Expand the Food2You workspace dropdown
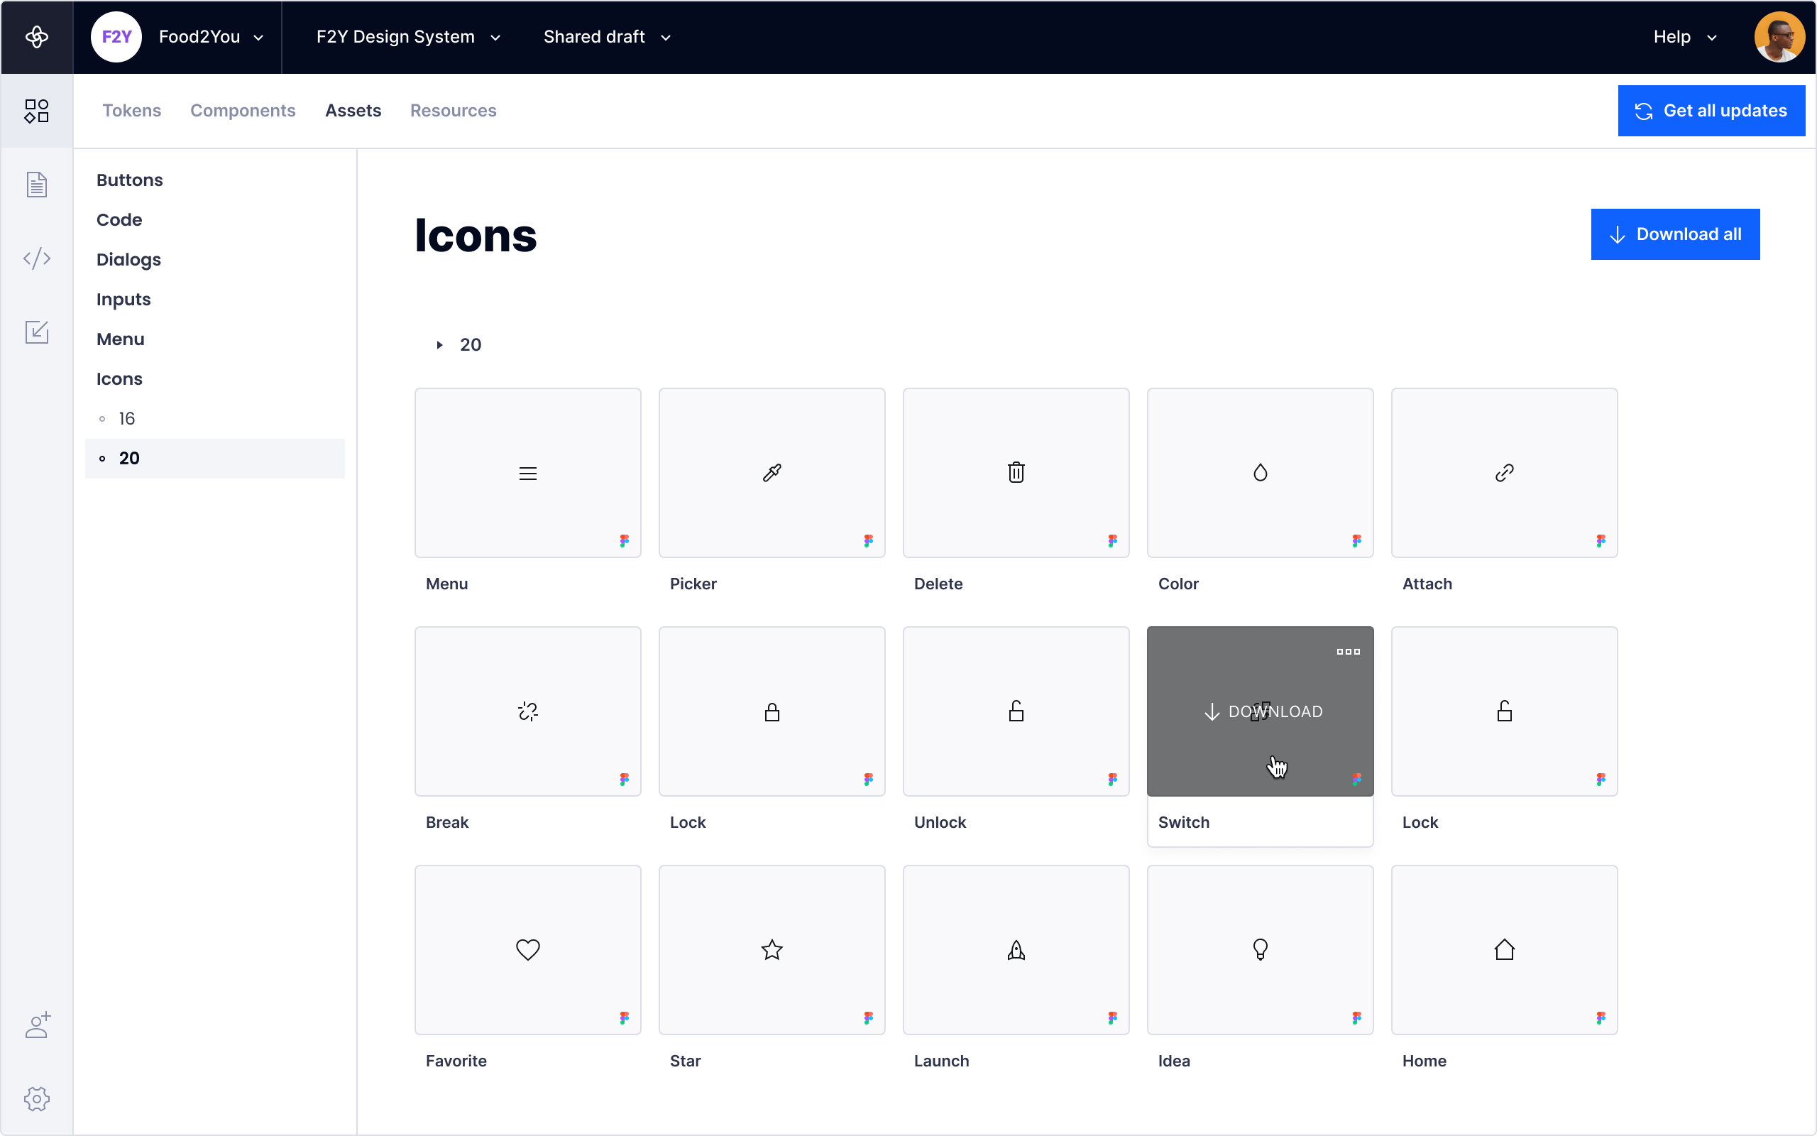The image size is (1817, 1136). click(259, 36)
